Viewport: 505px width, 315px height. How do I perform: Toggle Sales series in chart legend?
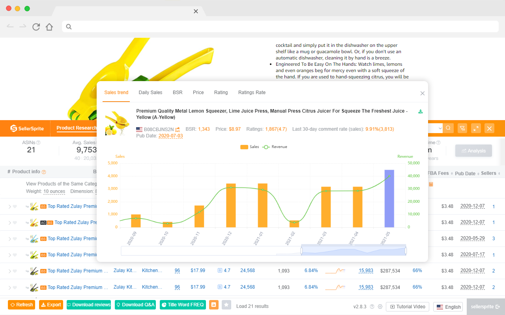coord(250,147)
